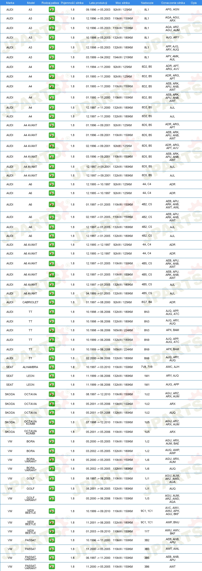Click fuel icon in New Beetle 1Y7 row
Image resolution: width=202 pixels, height=571 pixels.
point(52,531)
